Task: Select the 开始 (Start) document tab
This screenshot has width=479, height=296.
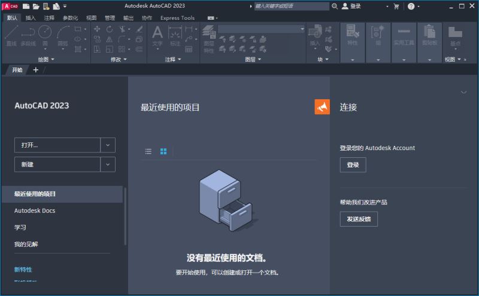Action: coord(17,70)
